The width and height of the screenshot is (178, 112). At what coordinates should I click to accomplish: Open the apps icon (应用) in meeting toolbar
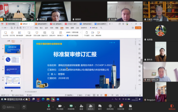click(130, 106)
